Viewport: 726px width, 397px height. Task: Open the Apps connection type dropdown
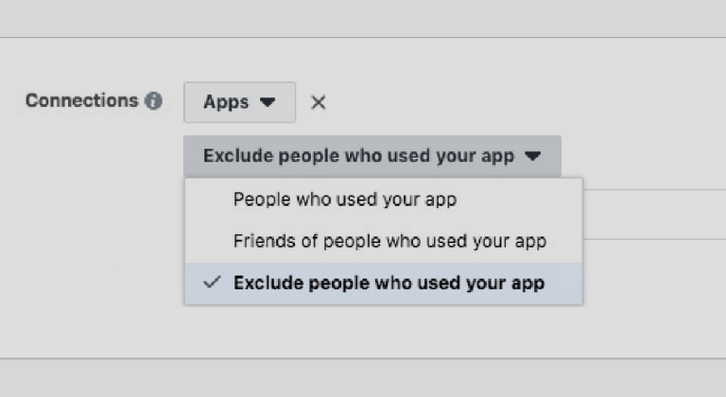(x=239, y=102)
